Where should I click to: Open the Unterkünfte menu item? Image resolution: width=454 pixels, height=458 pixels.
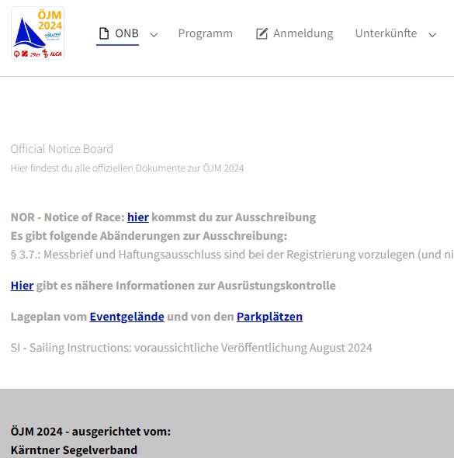(x=386, y=33)
